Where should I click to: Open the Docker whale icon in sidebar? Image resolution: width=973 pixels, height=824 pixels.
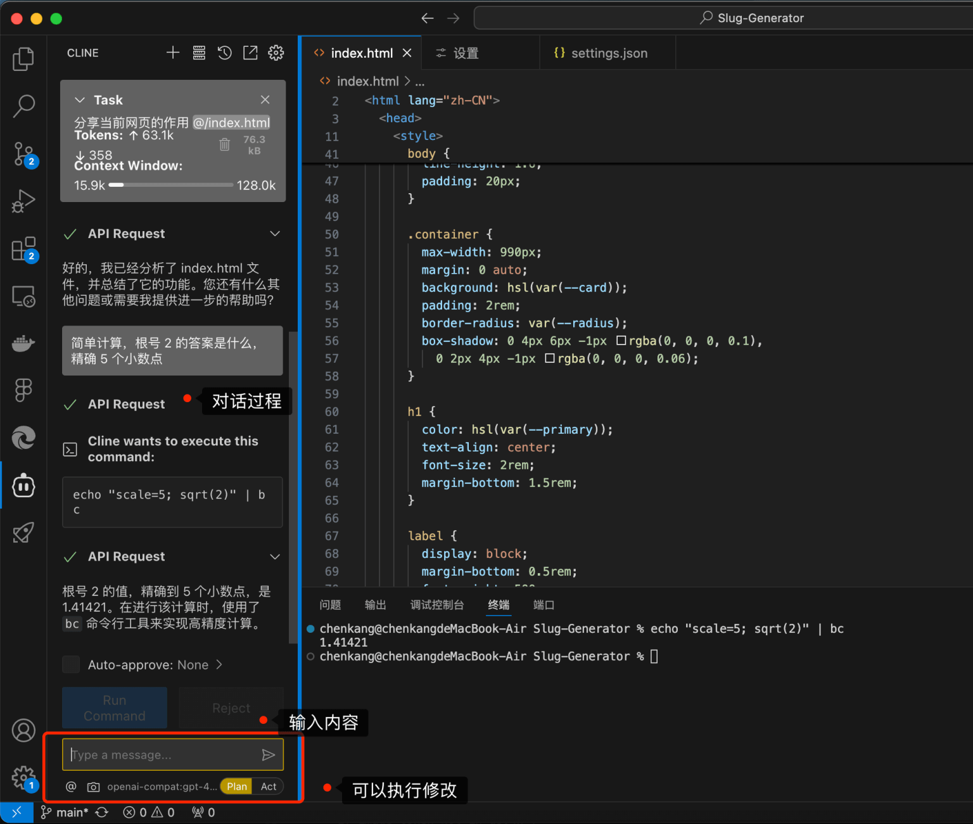23,343
